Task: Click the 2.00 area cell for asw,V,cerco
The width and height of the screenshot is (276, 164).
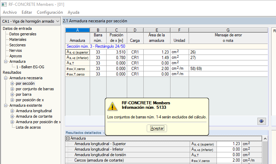Action: pyautogui.click(x=157, y=69)
